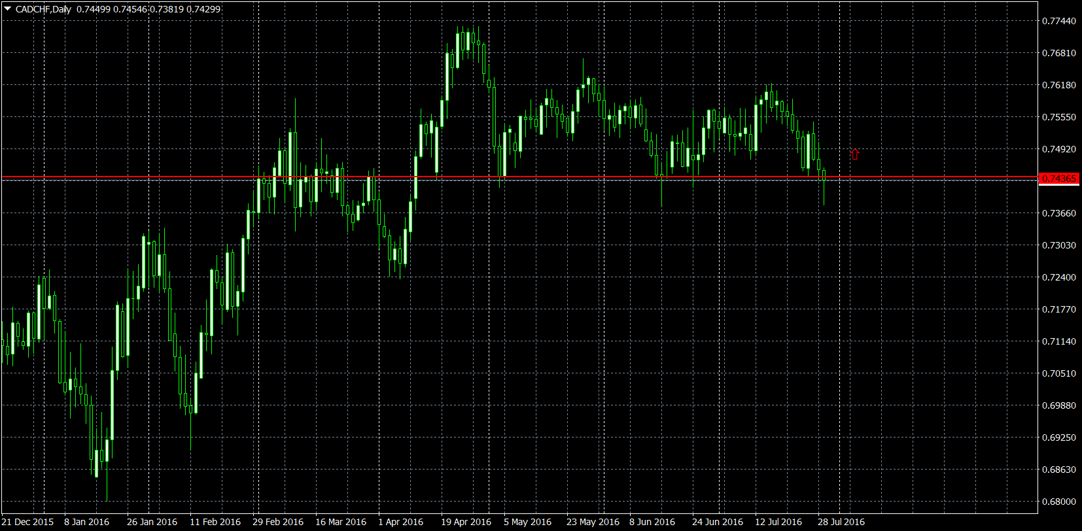Click the CADCHF,Daily chart title text
This screenshot has height=531, width=1082.
click(43, 9)
